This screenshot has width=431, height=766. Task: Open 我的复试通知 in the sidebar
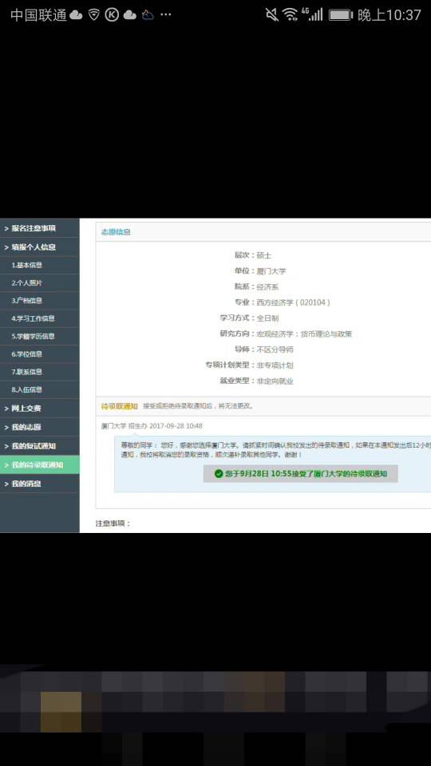(40, 446)
